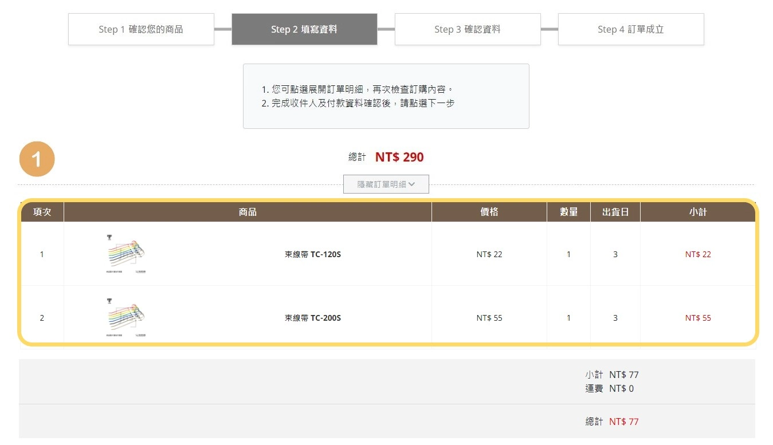
Task: Click the NT$ 290 total amount at top
Action: pos(399,157)
